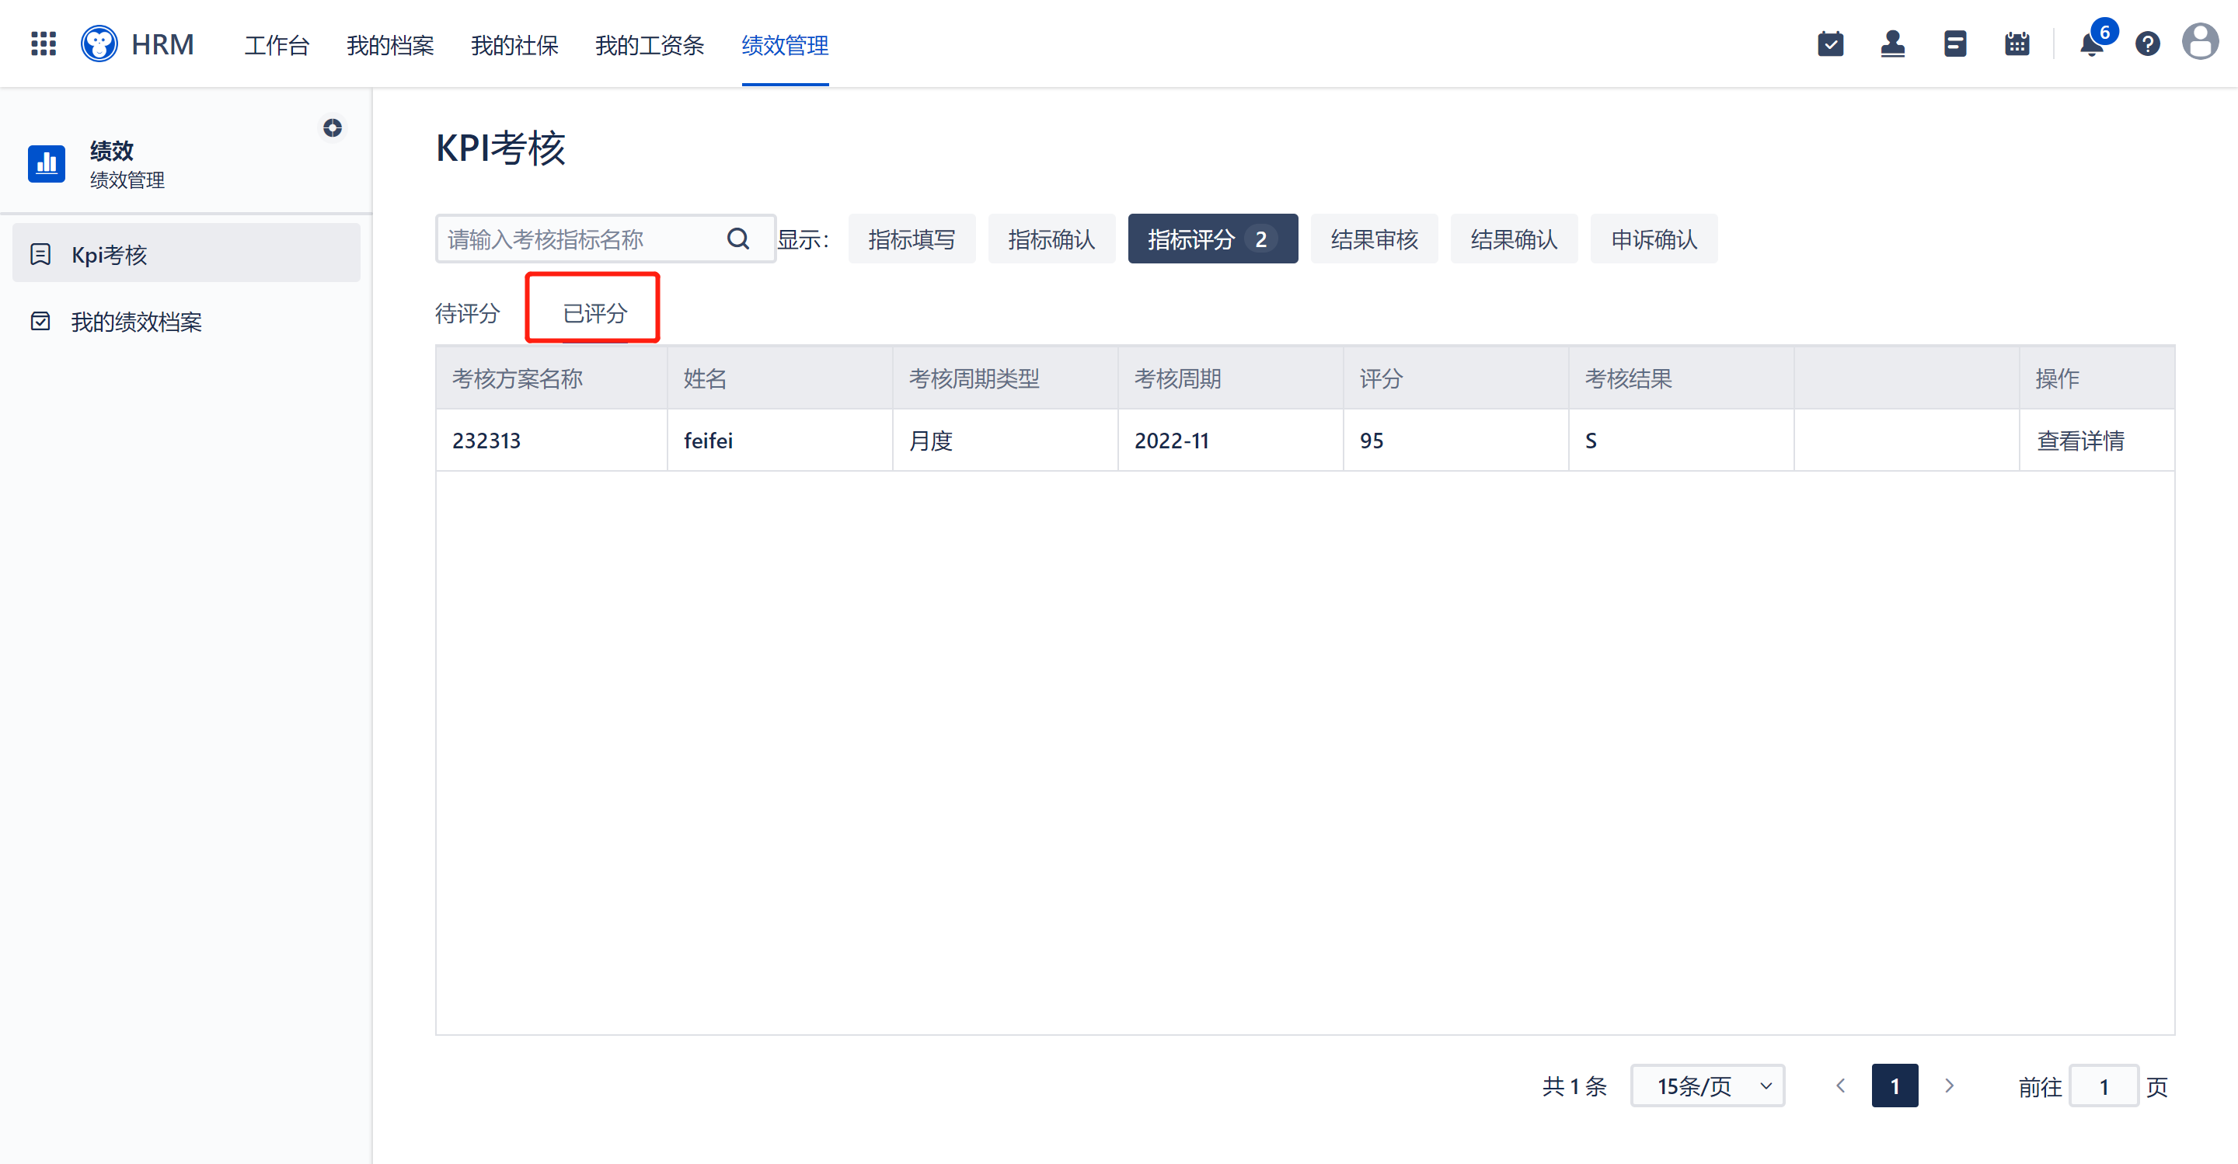The height and width of the screenshot is (1164, 2238).
Task: Open 我的绩效档案 in the sidebar
Action: coord(186,322)
